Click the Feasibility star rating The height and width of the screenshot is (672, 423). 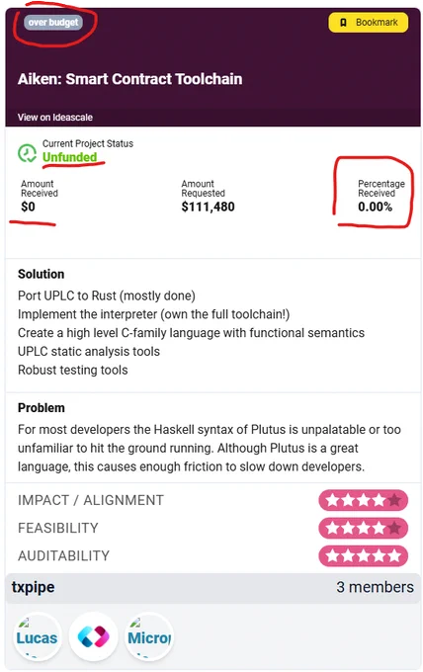click(x=363, y=528)
